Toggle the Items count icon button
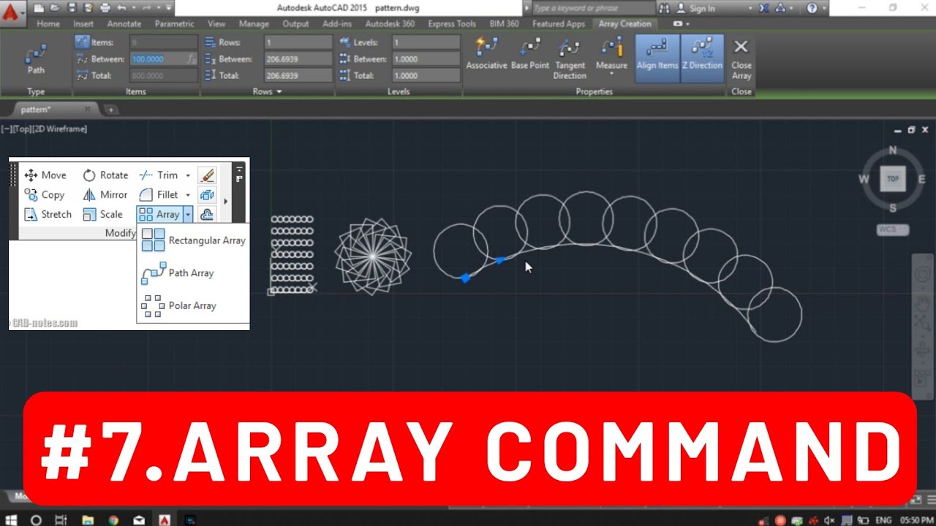 point(82,42)
